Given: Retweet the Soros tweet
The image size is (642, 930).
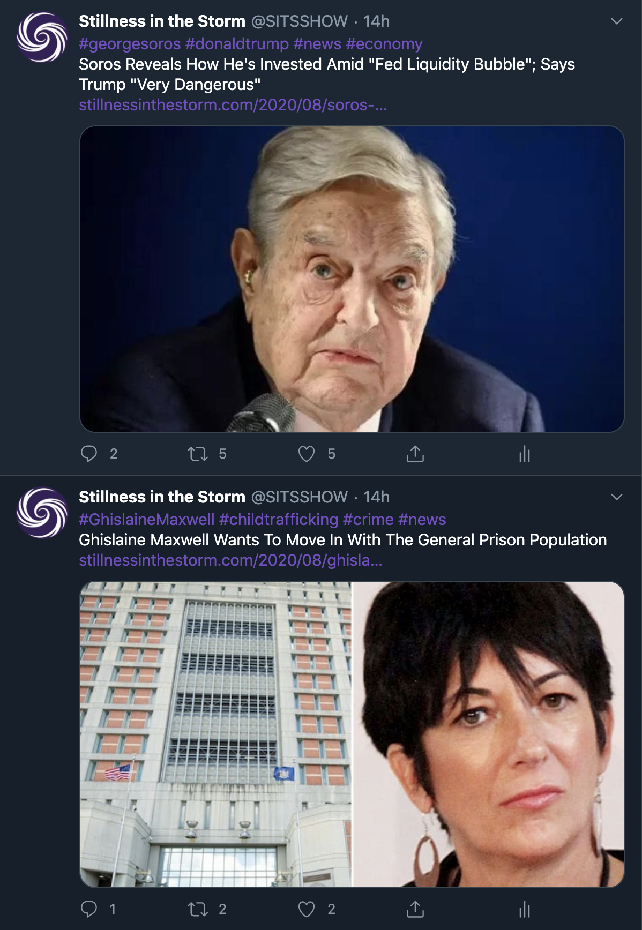Looking at the screenshot, I should (x=198, y=454).
